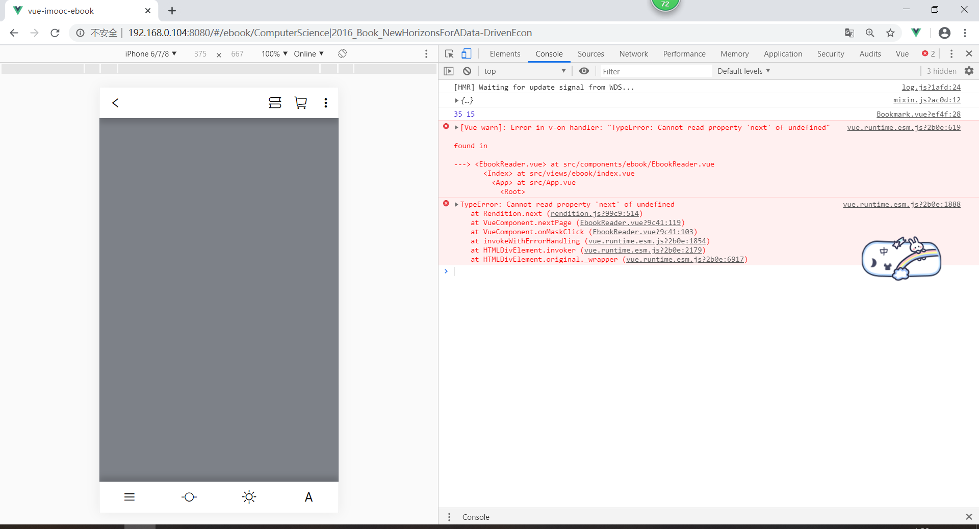
Task: Switch to the Performance tab
Action: click(684, 53)
